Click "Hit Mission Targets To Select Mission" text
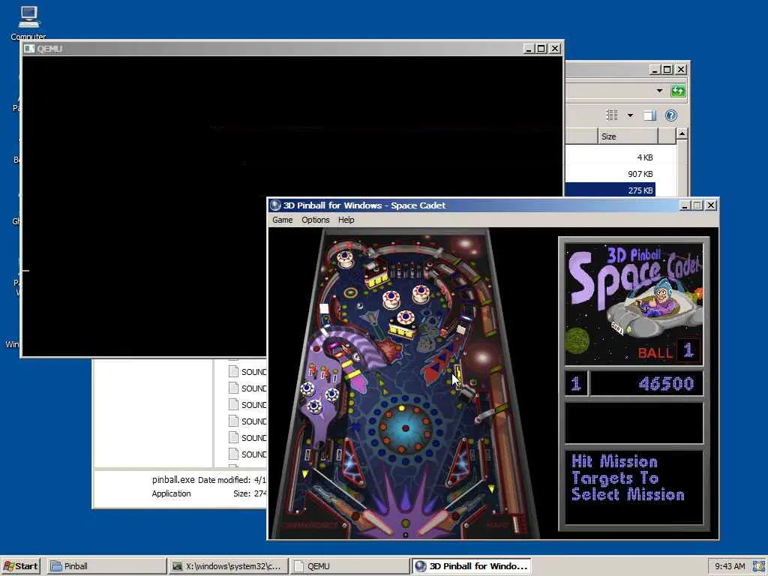 (x=628, y=478)
